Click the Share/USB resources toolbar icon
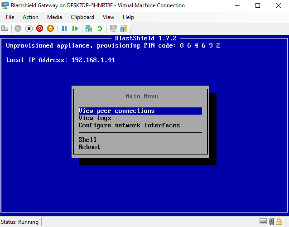This screenshot has height=227, width=289. tap(123, 28)
